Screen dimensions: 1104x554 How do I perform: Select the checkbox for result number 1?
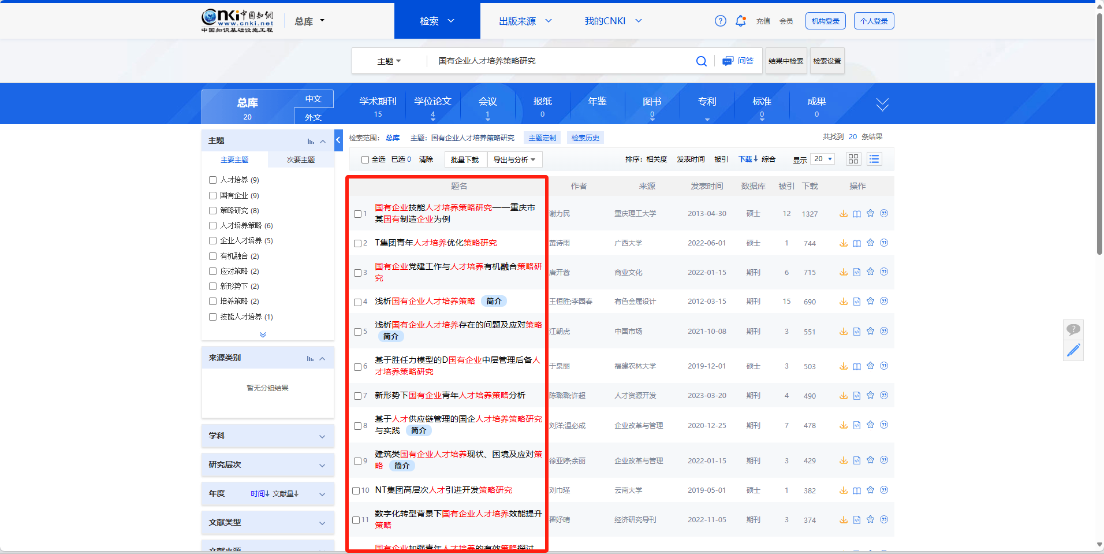tap(357, 214)
